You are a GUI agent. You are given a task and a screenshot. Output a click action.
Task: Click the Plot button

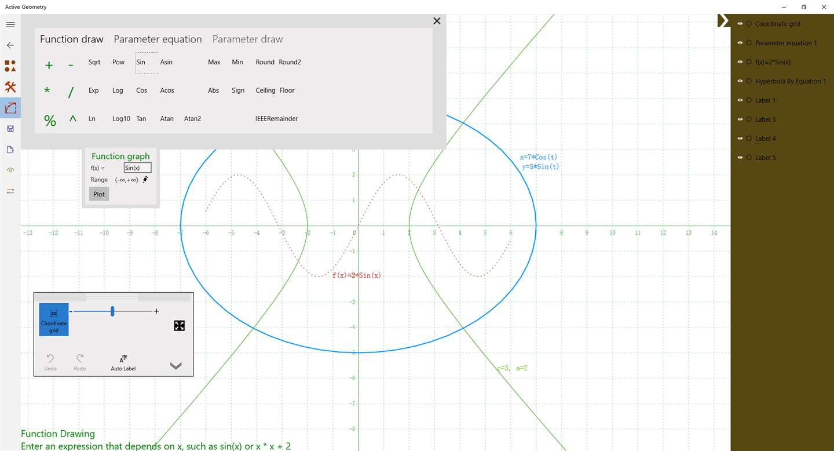pos(99,194)
